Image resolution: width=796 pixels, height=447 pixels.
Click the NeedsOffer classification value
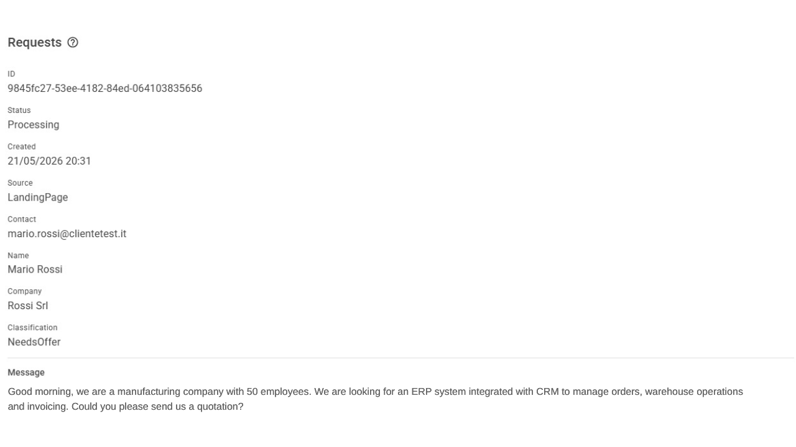coord(34,342)
